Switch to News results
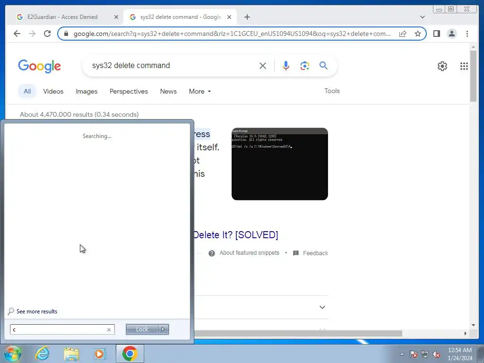The height and width of the screenshot is (363, 484). pos(168,91)
